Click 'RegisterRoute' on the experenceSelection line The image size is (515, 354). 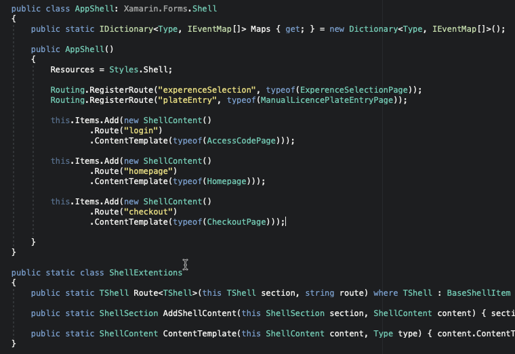(x=121, y=90)
